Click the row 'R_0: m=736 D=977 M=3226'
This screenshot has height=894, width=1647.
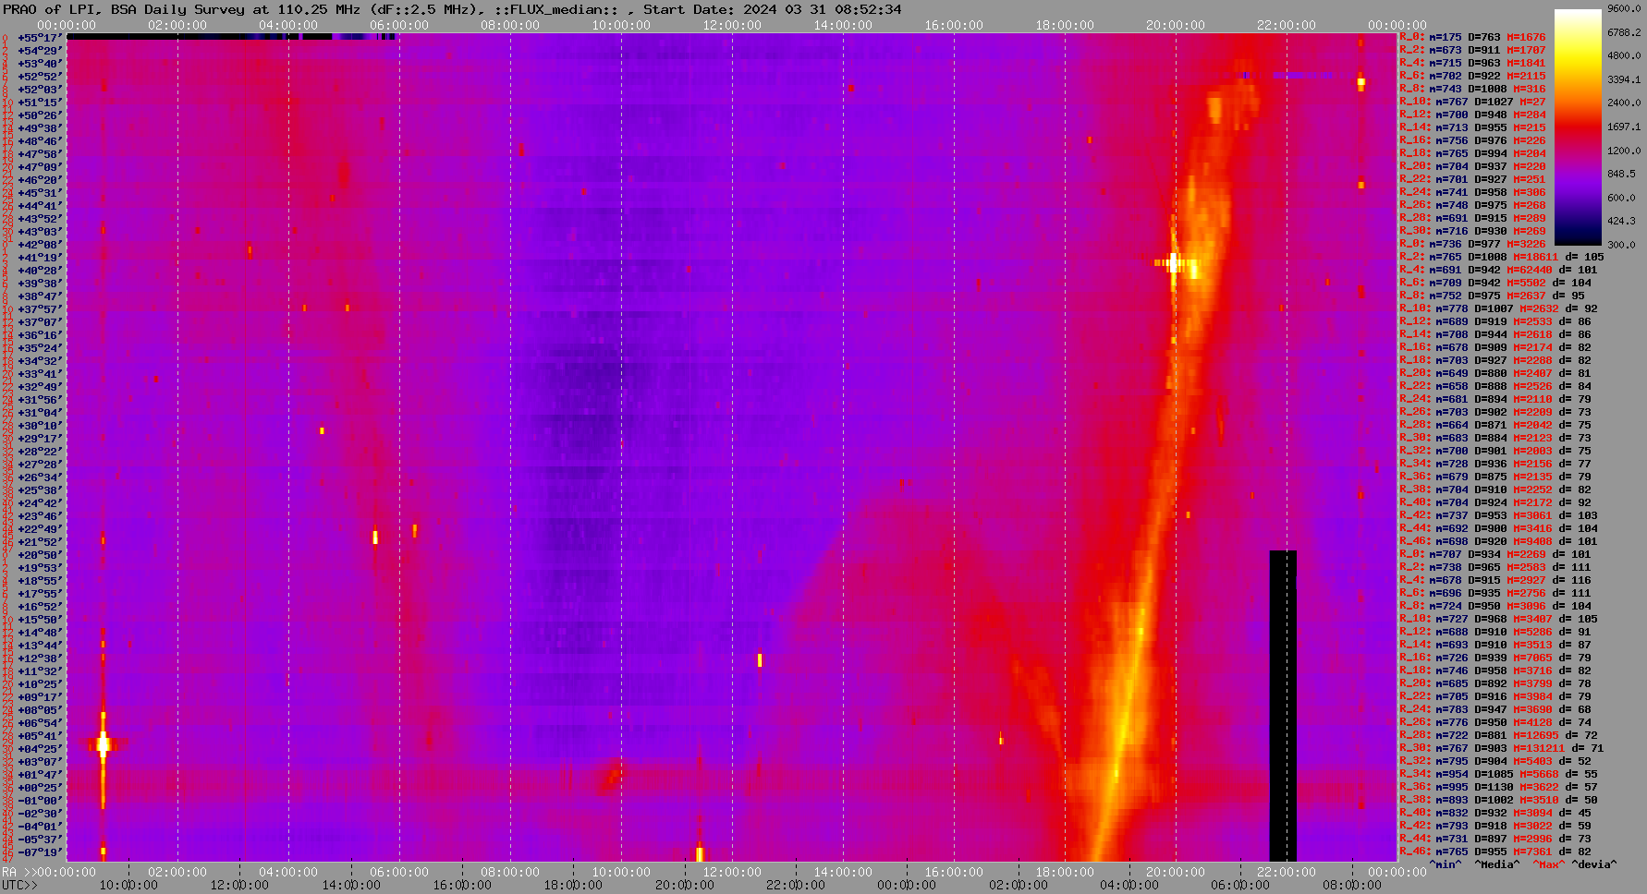(1472, 245)
